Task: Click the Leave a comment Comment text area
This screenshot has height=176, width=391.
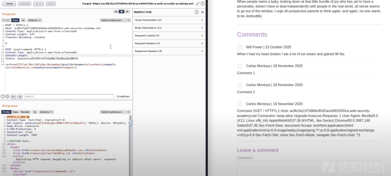Action: pos(309,168)
